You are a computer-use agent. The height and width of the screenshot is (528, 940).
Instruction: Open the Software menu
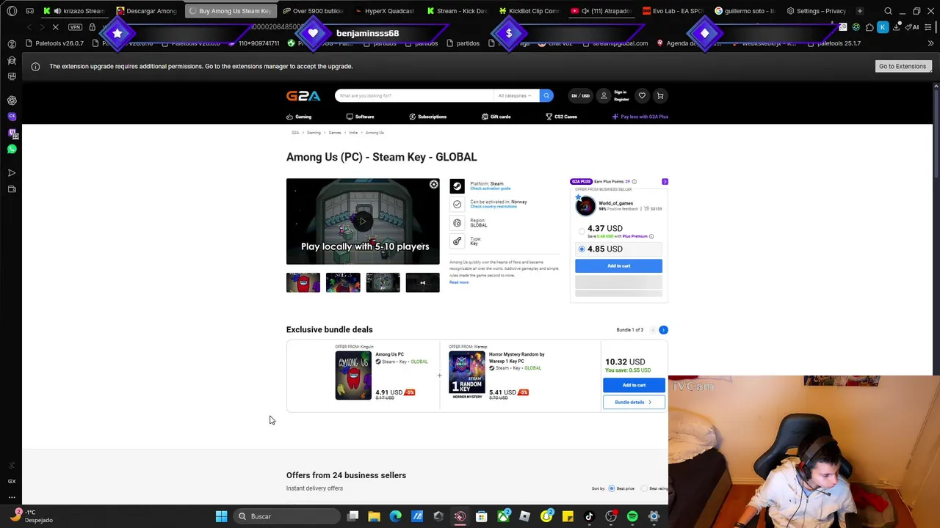[x=360, y=117]
